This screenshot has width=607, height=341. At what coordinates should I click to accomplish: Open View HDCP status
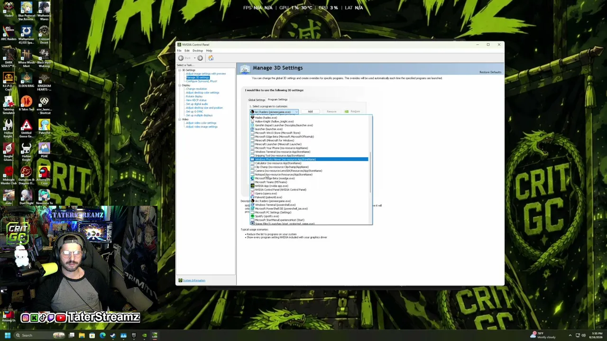(x=196, y=100)
